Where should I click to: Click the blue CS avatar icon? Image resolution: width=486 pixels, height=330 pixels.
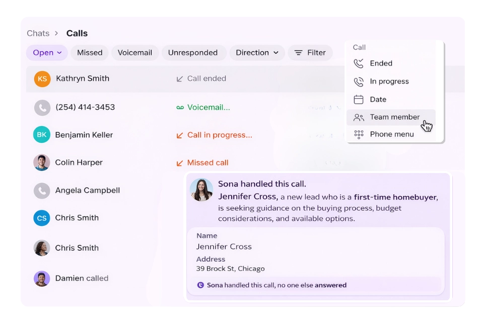pos(42,218)
